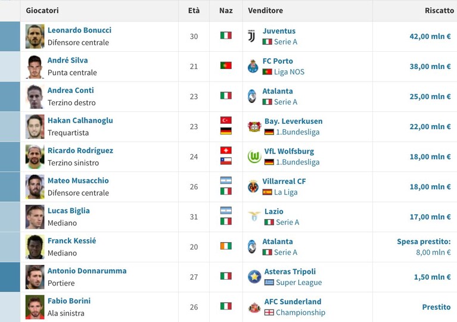Click the FC Porto club crest
The width and height of the screenshot is (457, 322).
[253, 67]
